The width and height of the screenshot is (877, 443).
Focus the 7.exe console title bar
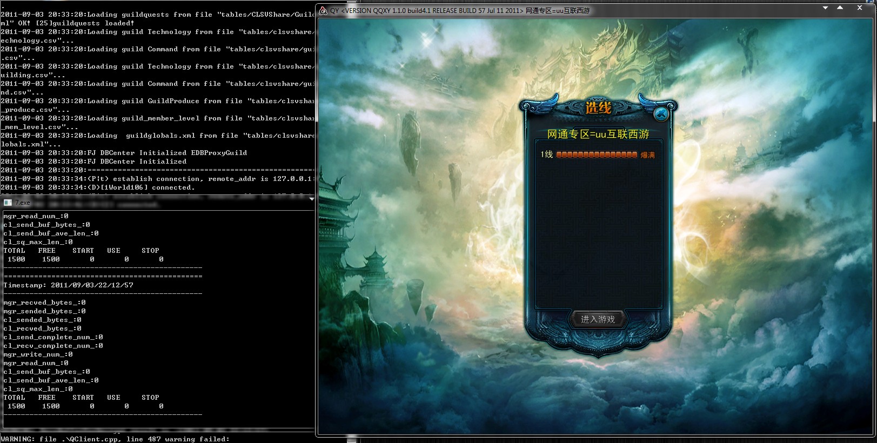pyautogui.click(x=162, y=203)
